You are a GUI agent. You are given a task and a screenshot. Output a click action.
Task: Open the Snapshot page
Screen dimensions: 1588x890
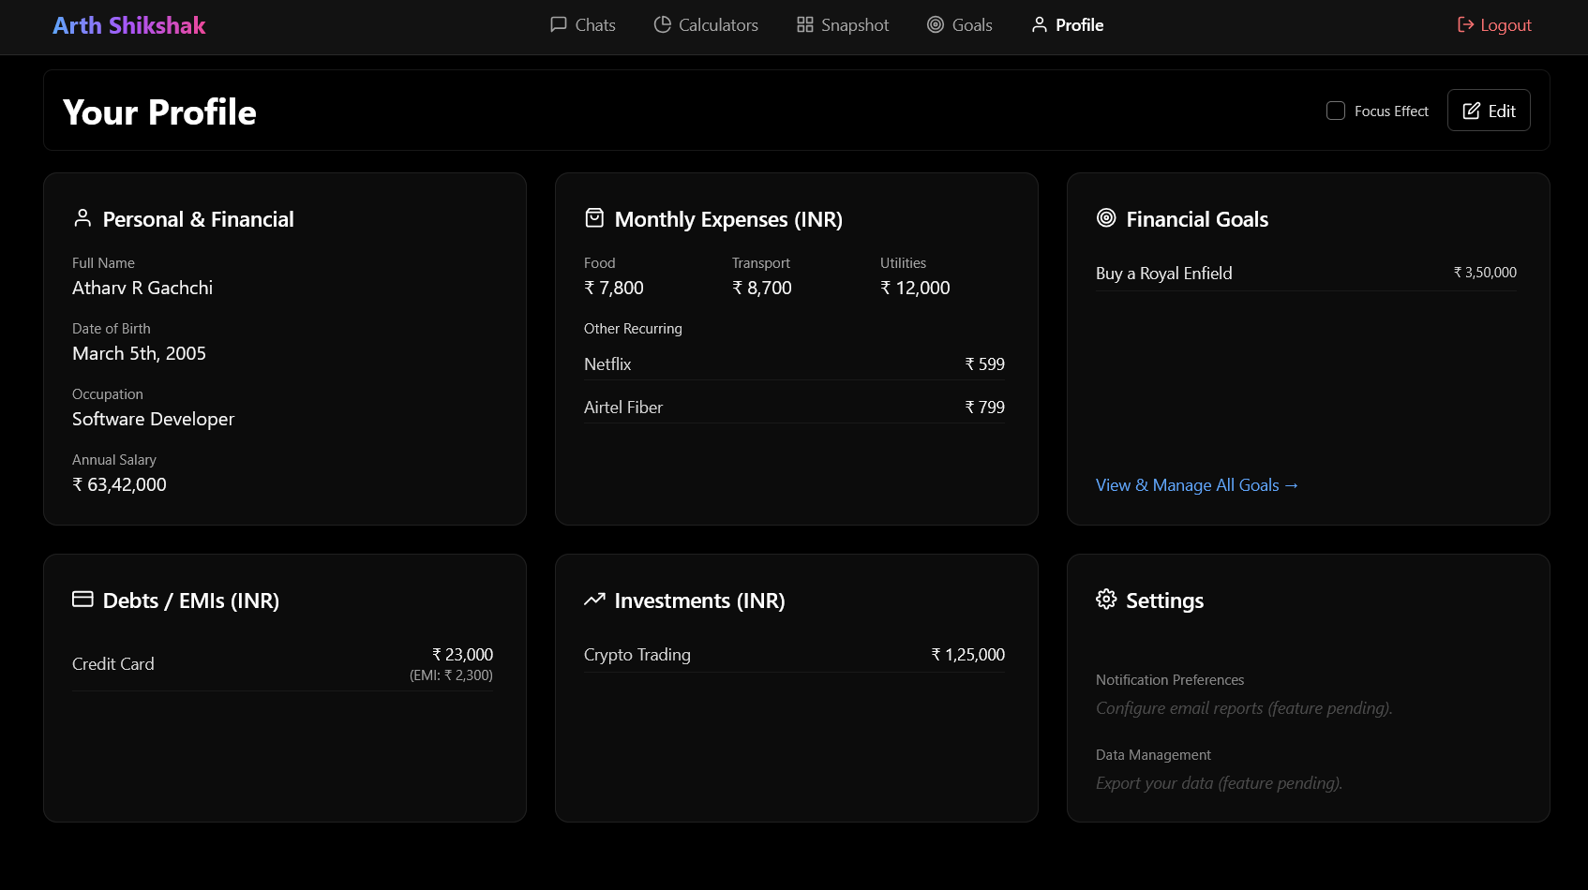(843, 24)
